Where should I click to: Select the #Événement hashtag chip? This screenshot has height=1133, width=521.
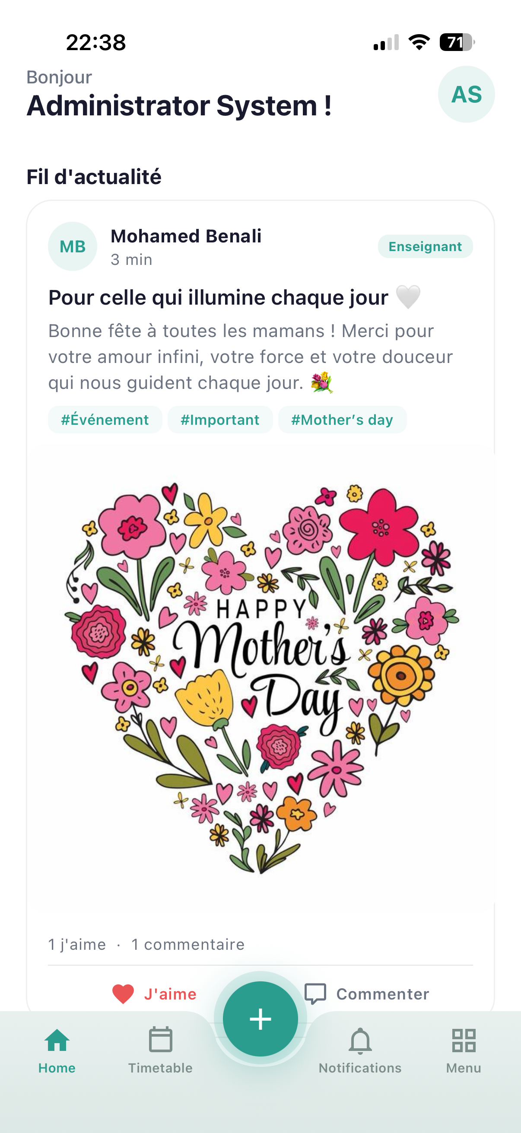[105, 420]
